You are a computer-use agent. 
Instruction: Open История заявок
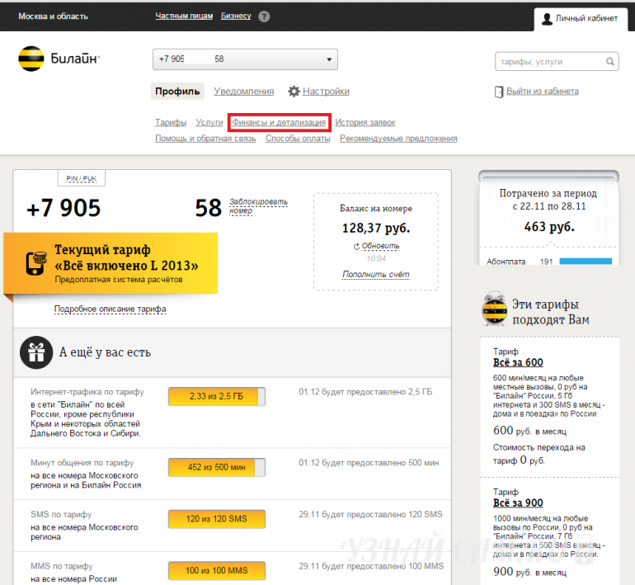pos(365,122)
